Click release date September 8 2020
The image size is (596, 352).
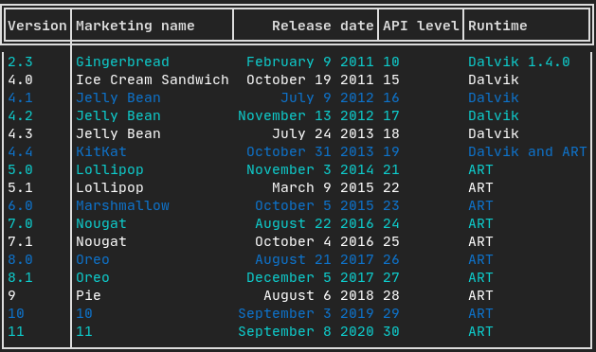[306, 331]
